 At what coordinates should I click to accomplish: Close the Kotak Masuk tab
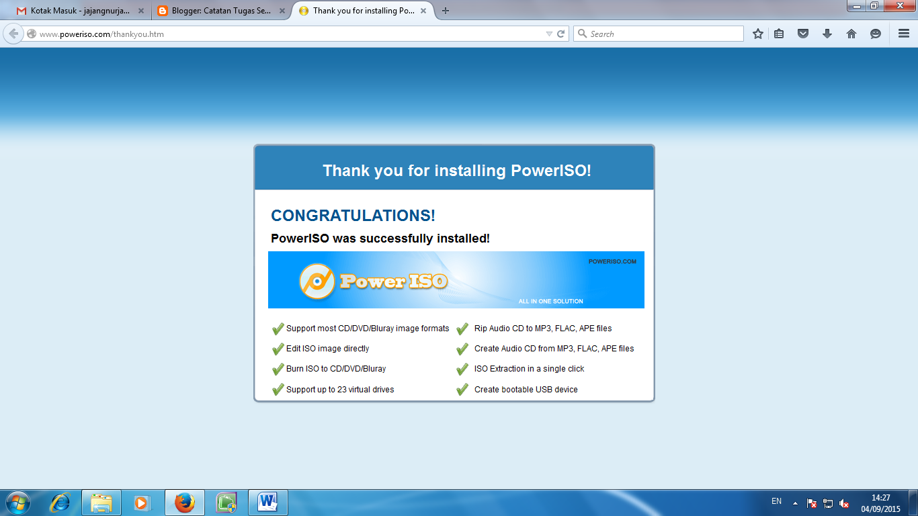coord(141,11)
